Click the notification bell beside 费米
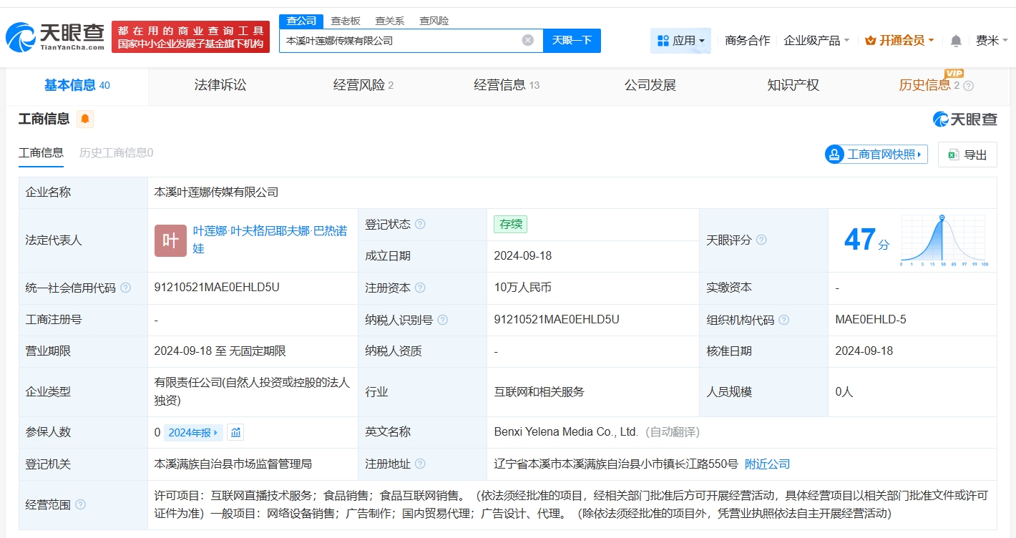The image size is (1016, 538). coord(957,41)
